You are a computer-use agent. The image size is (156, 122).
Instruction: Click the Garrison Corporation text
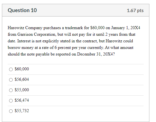36,34
